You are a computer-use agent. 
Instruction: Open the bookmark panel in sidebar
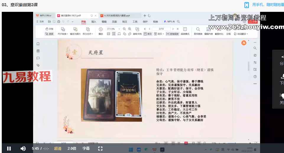click(x=38, y=44)
